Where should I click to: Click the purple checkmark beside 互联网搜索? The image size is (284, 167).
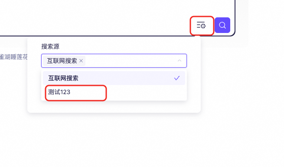click(x=177, y=78)
